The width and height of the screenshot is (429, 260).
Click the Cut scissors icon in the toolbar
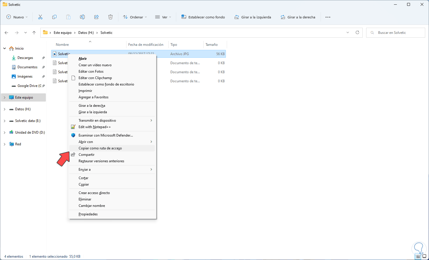click(40, 17)
